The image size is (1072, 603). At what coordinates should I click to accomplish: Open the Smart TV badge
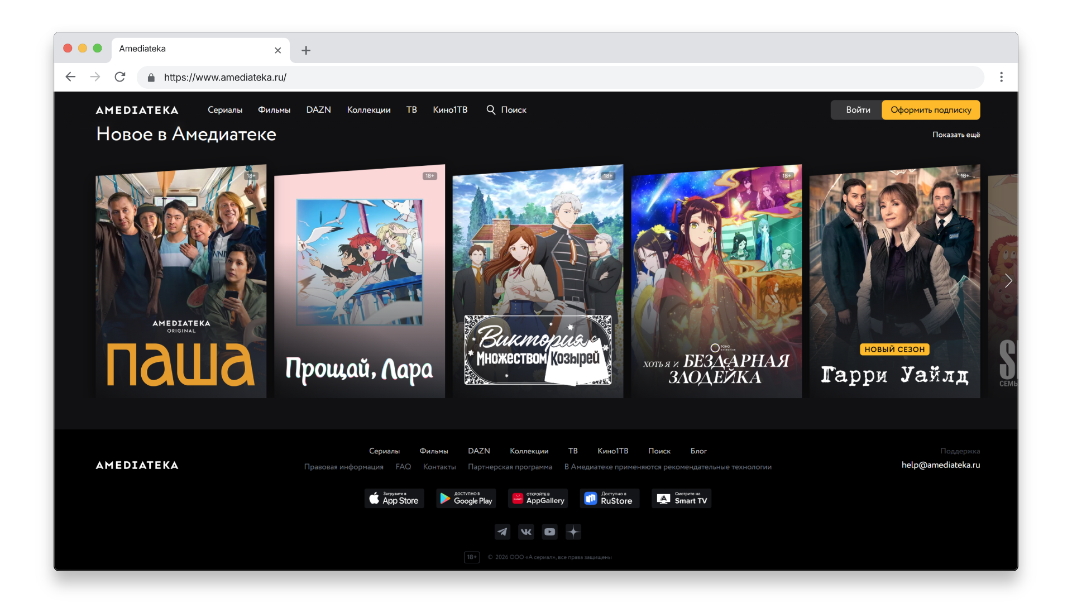pos(681,499)
